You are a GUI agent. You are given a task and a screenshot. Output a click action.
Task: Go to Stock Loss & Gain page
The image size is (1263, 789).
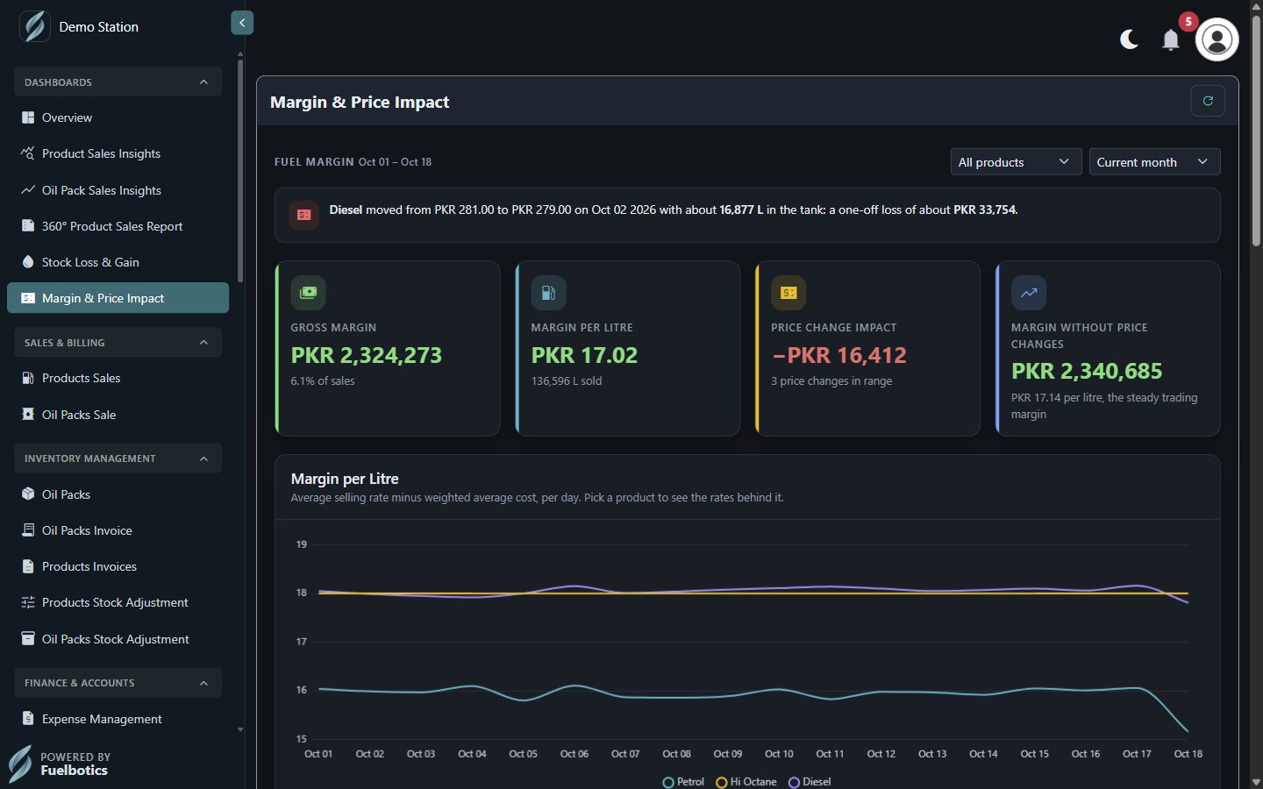click(118, 262)
